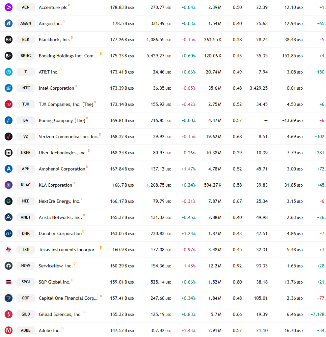Image resolution: width=326 pixels, height=337 pixels.
Task: Click the Accenture plc logo icon
Action: point(9,7)
